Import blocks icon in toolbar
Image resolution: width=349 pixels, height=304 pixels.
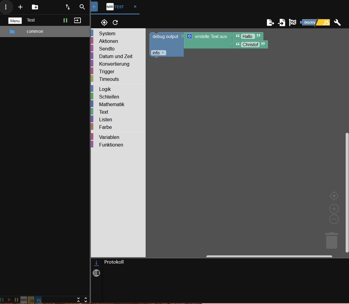[x=282, y=22]
